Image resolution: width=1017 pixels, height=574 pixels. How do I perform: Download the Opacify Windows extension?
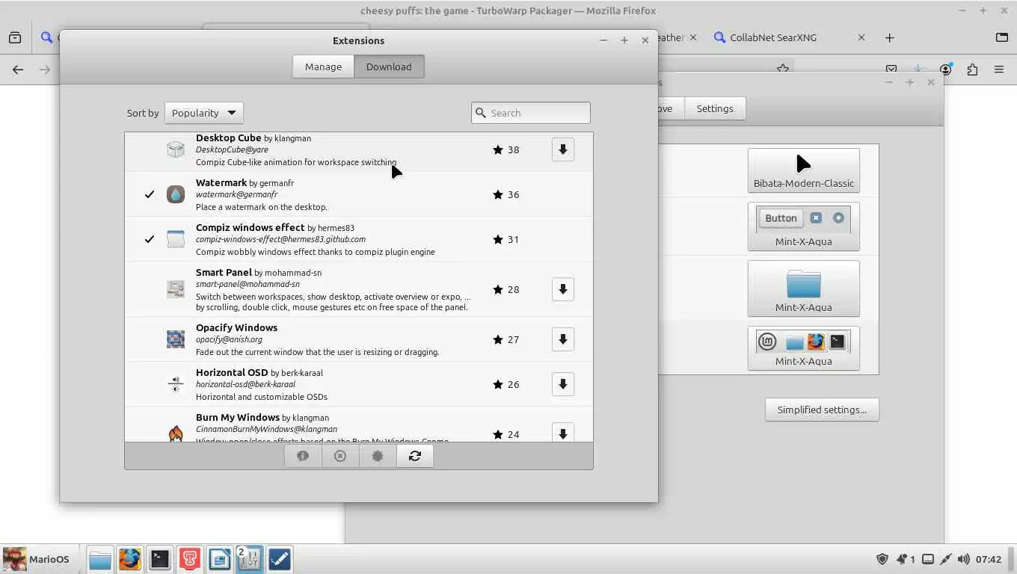click(x=563, y=339)
